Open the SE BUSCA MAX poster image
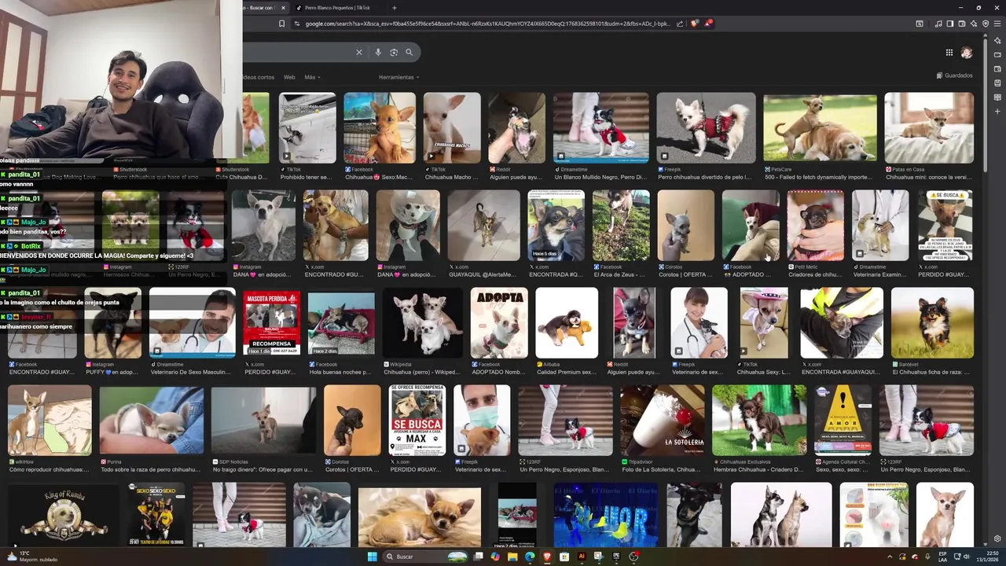 pos(417,421)
